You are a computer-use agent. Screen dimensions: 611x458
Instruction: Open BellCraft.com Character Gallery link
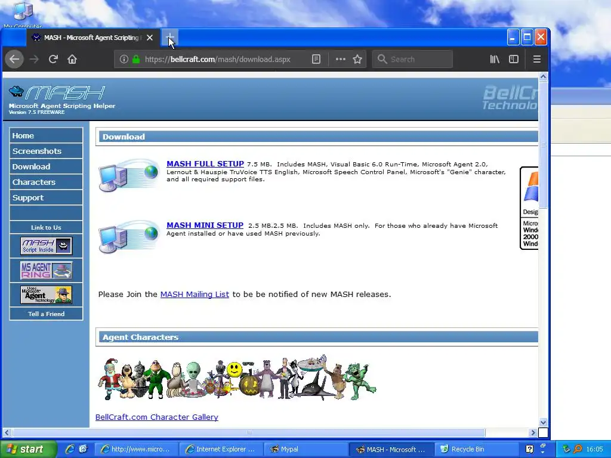157,417
